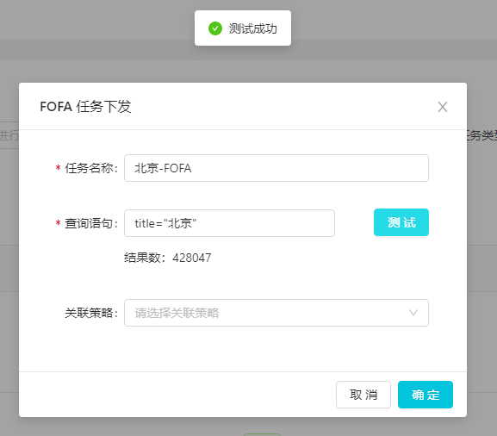Click the 查询语句 field label
Screen dimensions: 497x436
(91, 223)
